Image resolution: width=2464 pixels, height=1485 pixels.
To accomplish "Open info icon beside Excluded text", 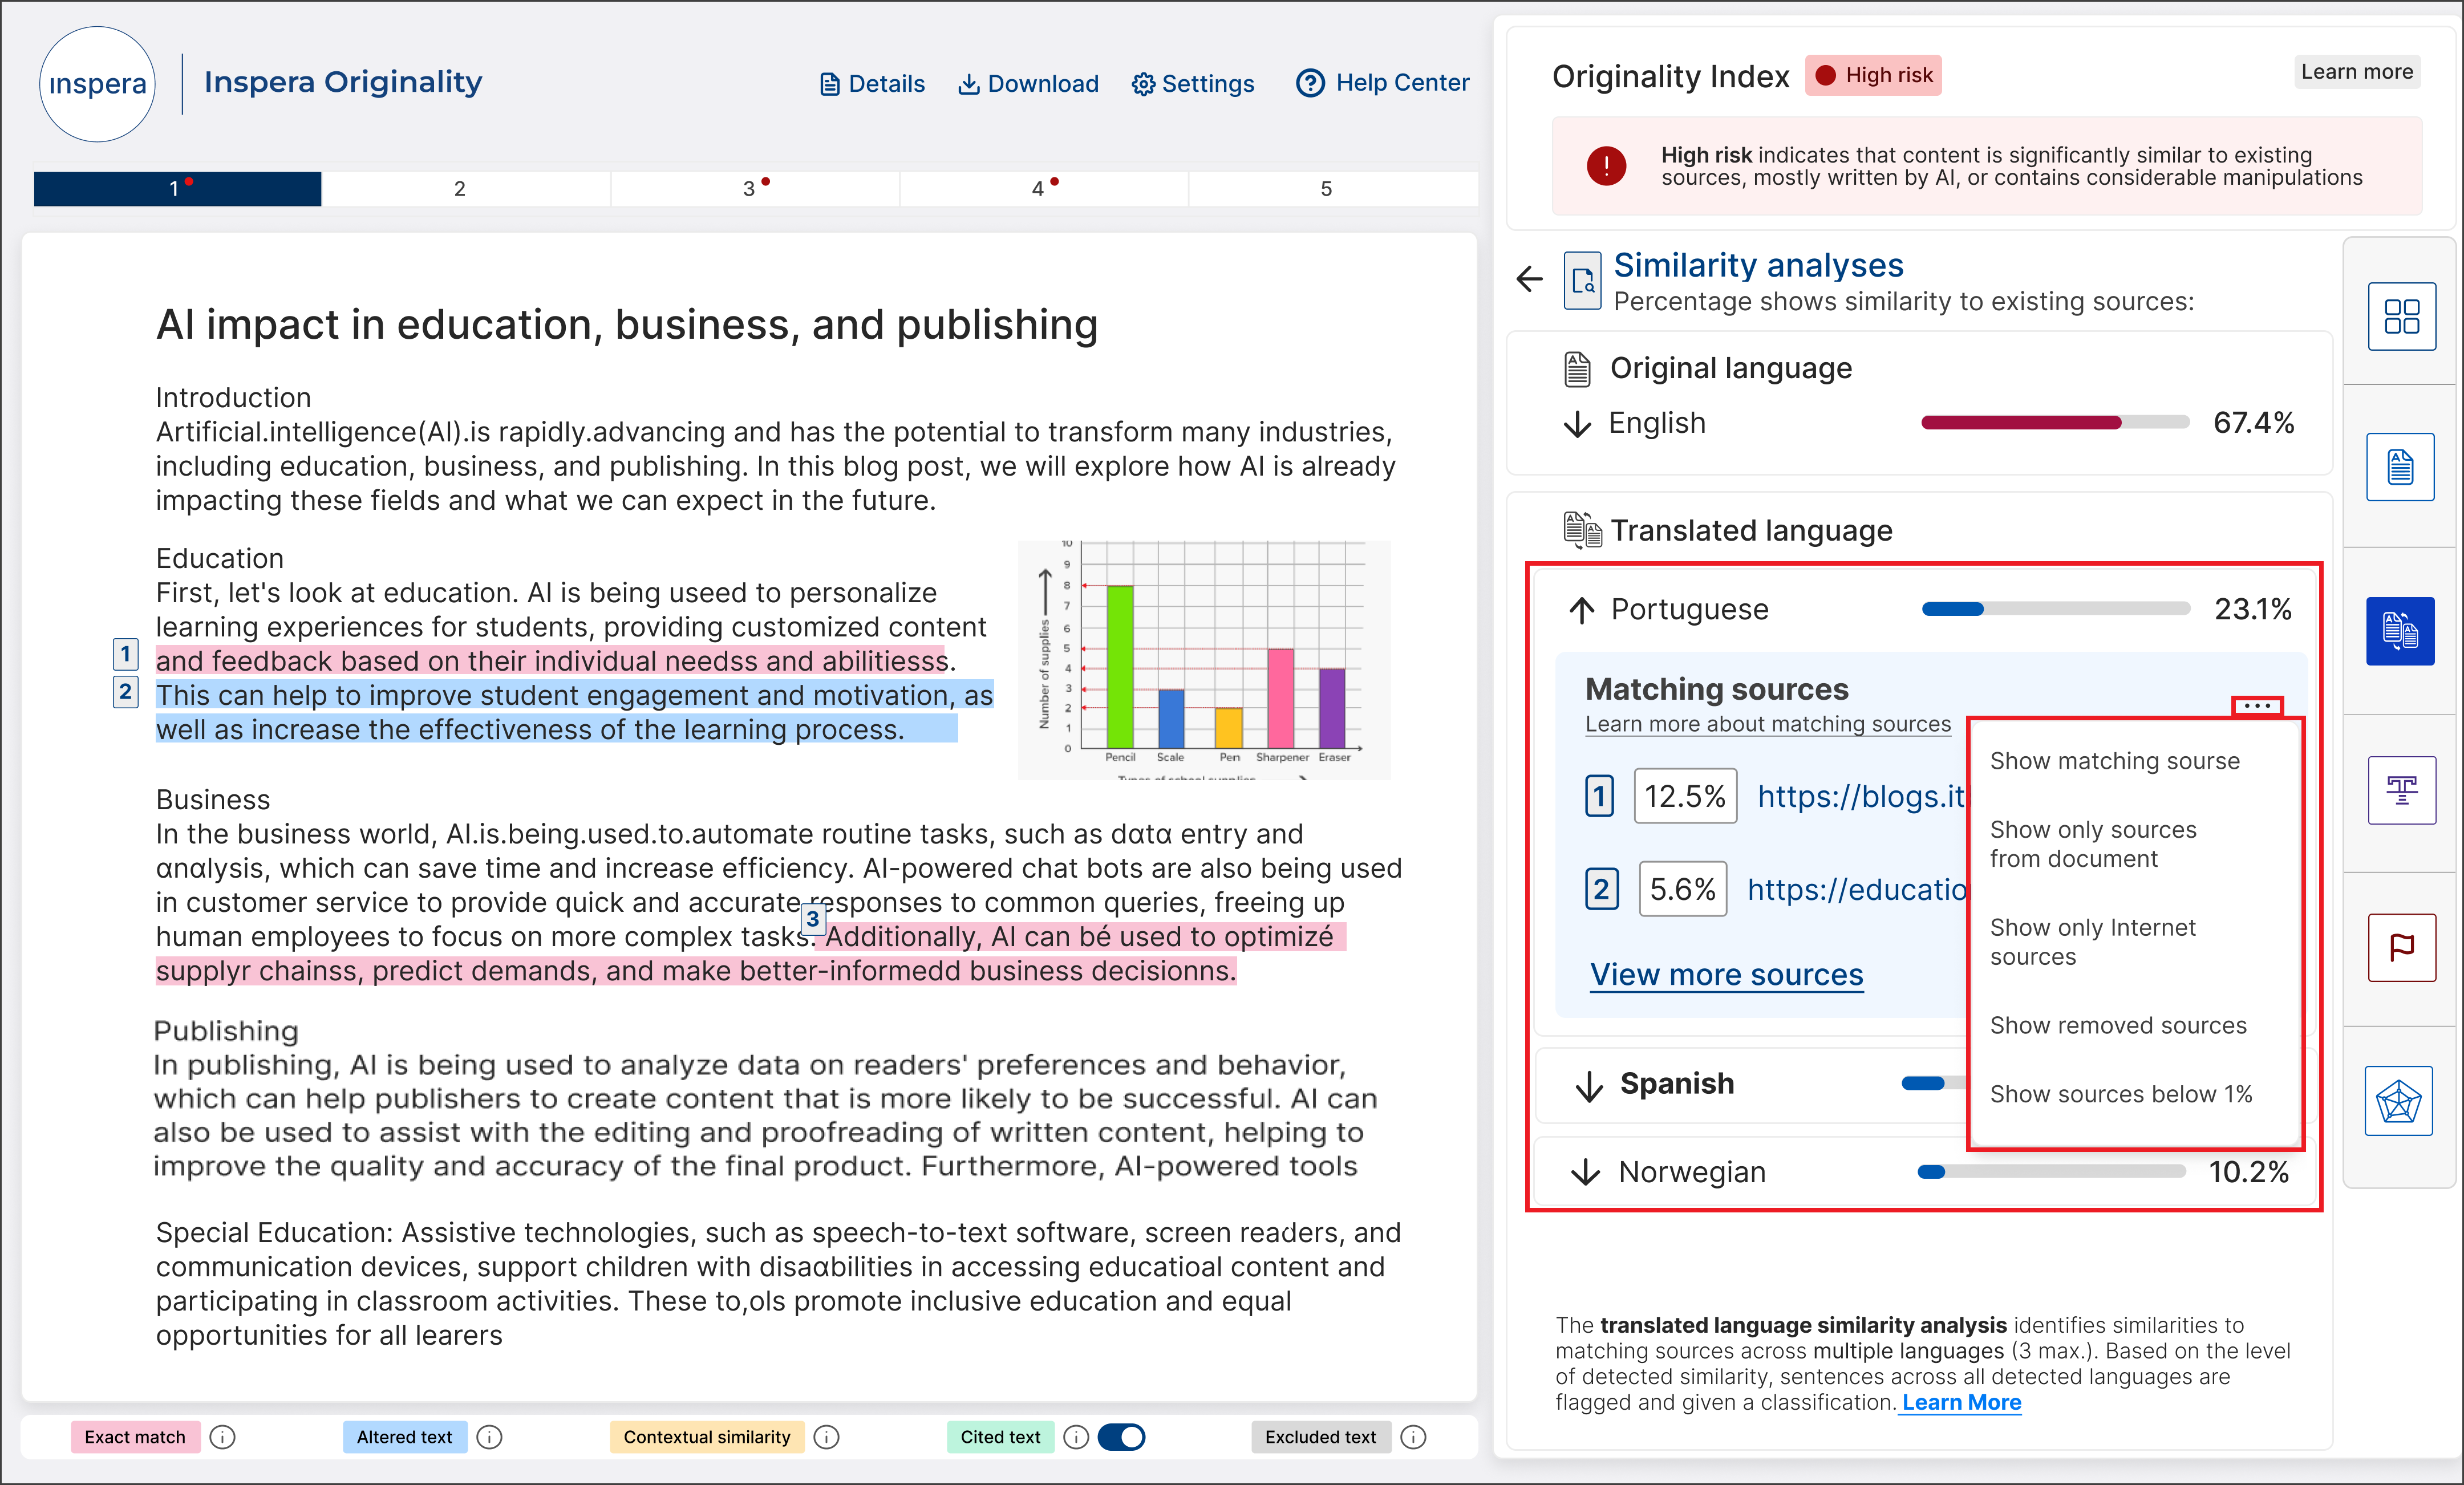I will tap(1413, 1437).
